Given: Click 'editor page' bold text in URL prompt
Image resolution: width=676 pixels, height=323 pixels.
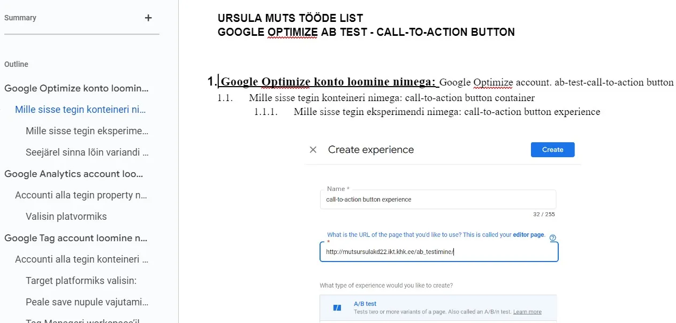Looking at the screenshot, I should coord(529,235).
